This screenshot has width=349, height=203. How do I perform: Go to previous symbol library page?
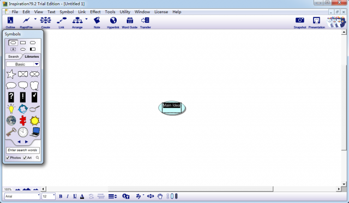[19, 142]
